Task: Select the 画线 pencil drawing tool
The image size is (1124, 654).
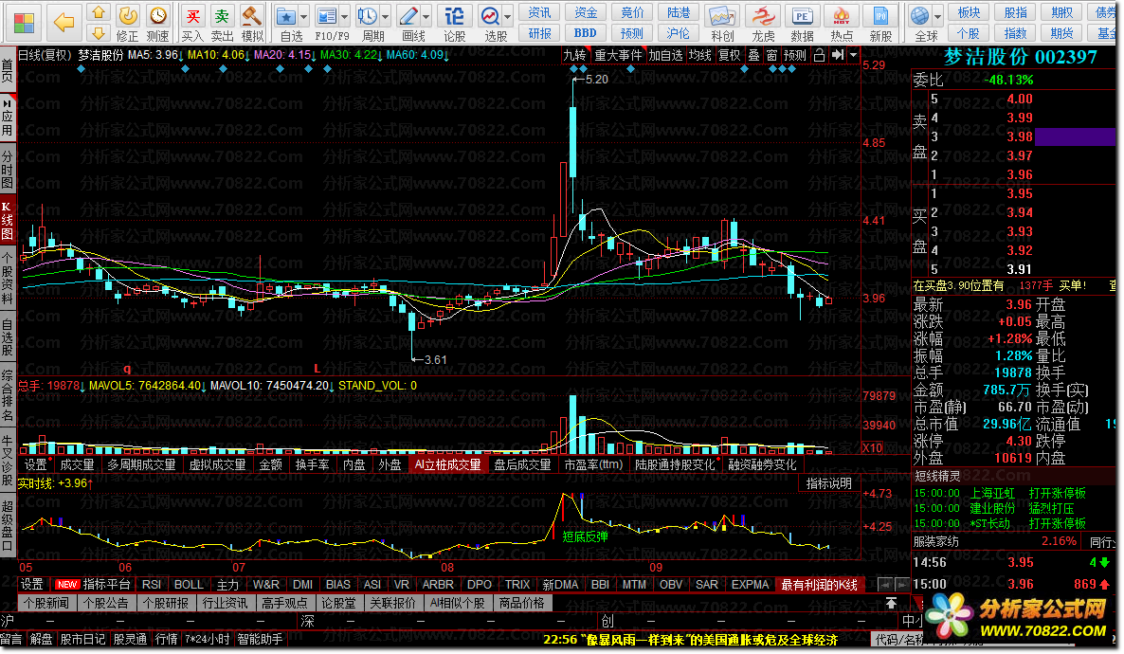Action: [408, 16]
